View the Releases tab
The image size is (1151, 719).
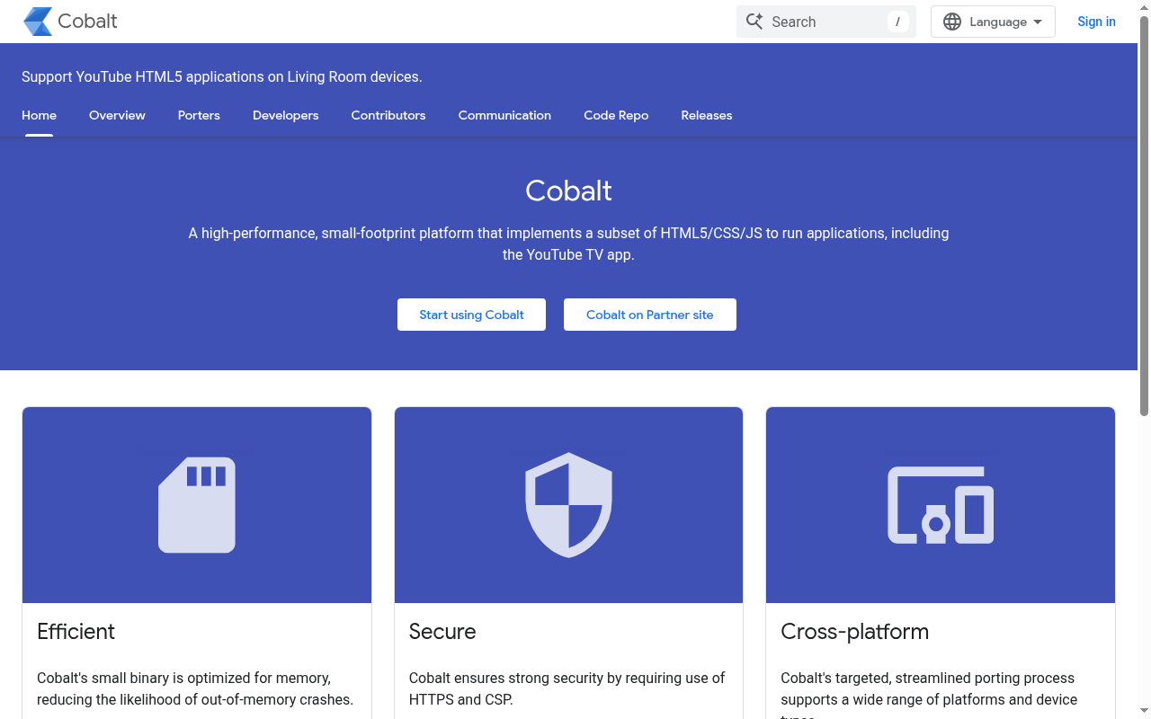pyautogui.click(x=707, y=115)
